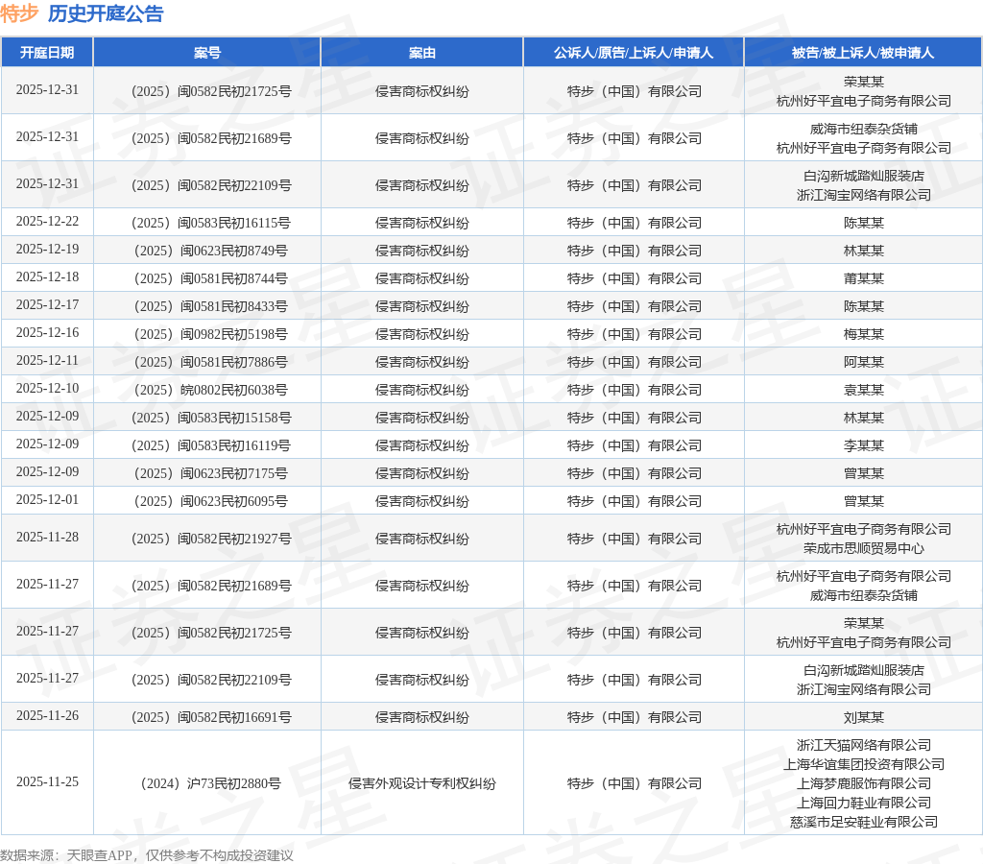Viewport: 983px width, 864px height.
Task: Select case number 闽0982民初5198号
Action: 211,333
